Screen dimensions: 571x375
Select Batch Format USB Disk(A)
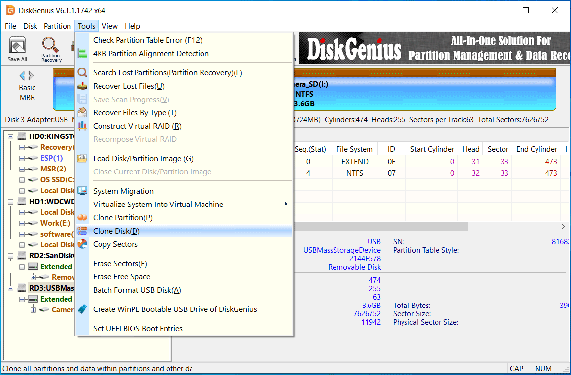click(184, 290)
